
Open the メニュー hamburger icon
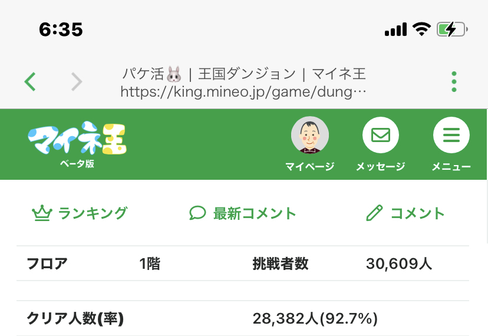click(x=451, y=136)
